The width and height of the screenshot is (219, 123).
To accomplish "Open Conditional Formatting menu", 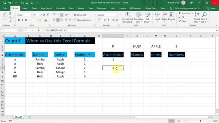I will pos(127,17).
